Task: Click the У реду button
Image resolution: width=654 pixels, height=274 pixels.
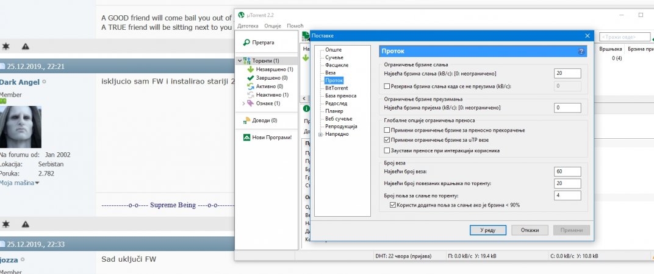Action: coord(487,230)
